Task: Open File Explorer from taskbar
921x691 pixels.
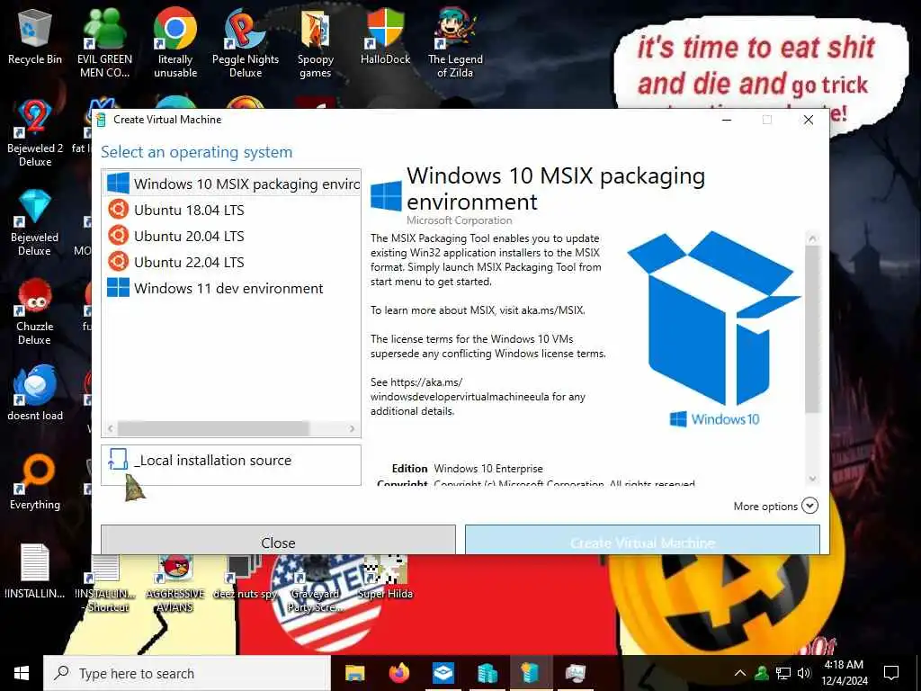Action: [354, 673]
